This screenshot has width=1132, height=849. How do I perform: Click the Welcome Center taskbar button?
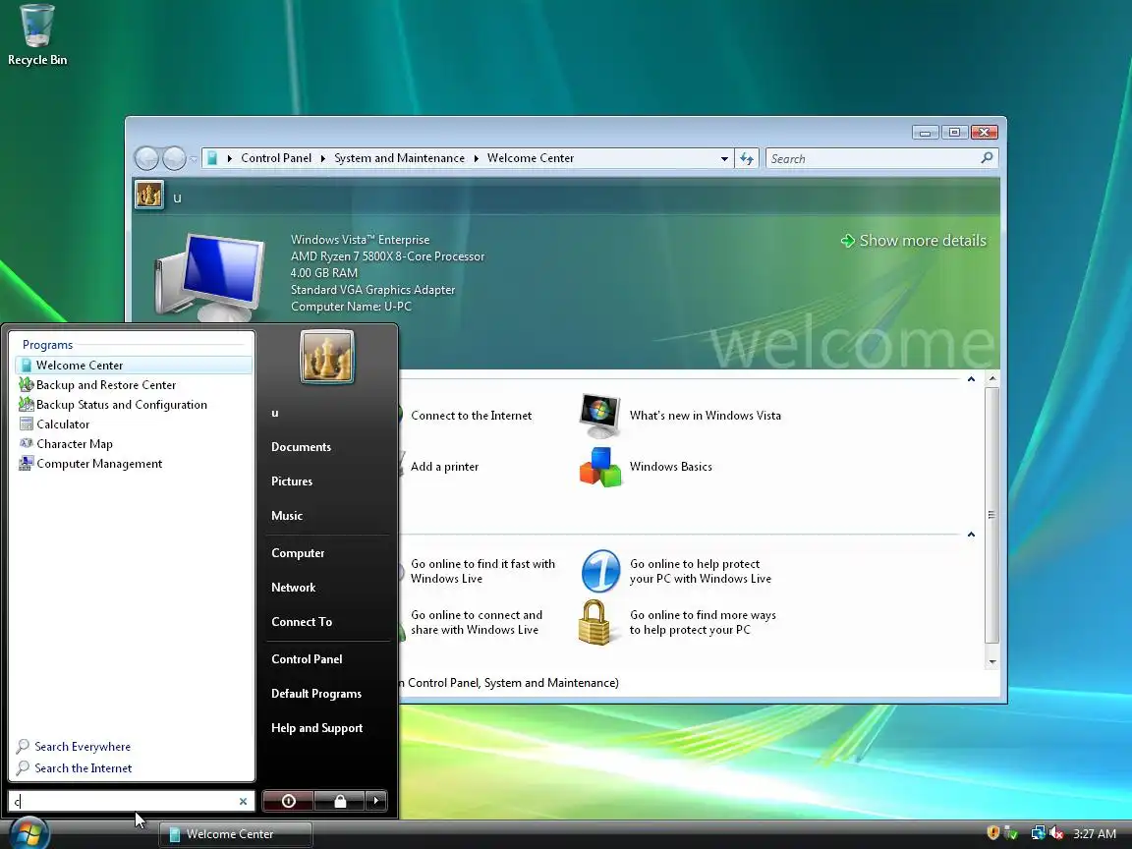coord(236,834)
